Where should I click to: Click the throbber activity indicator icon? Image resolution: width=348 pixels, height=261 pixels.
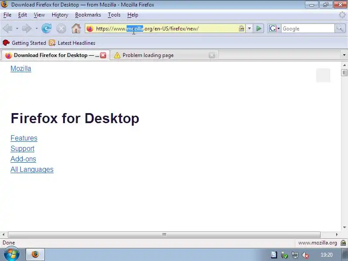click(x=343, y=15)
